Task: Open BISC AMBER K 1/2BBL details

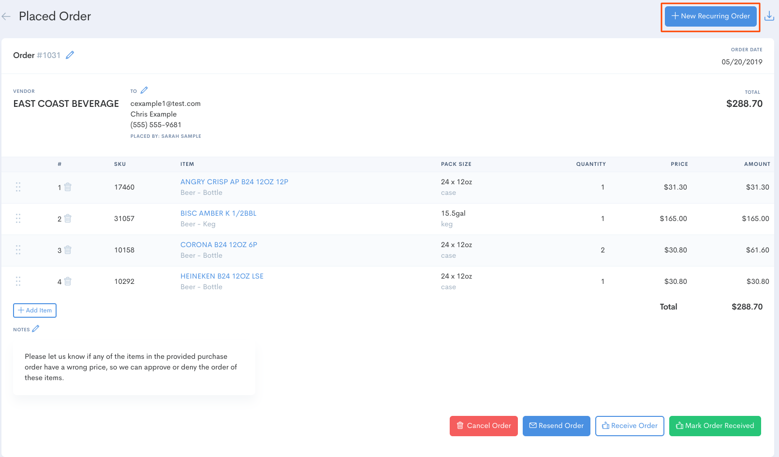Action: coord(218,213)
